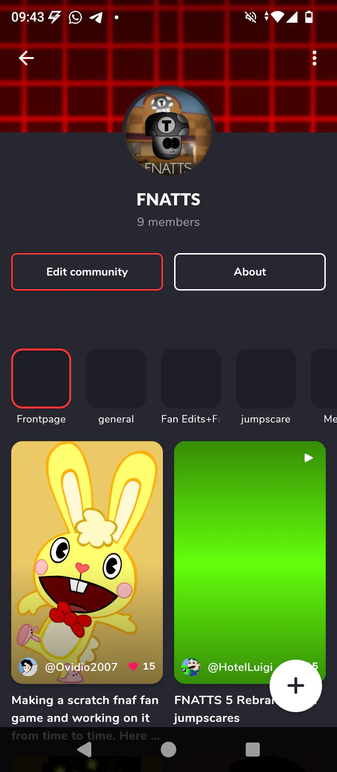Go back with the arrow icon
Image resolution: width=337 pixels, height=772 pixels.
tap(26, 58)
